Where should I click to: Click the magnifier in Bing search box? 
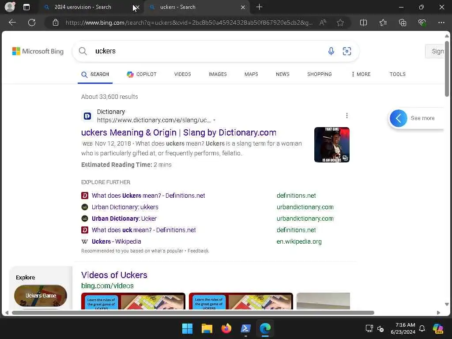(x=83, y=51)
